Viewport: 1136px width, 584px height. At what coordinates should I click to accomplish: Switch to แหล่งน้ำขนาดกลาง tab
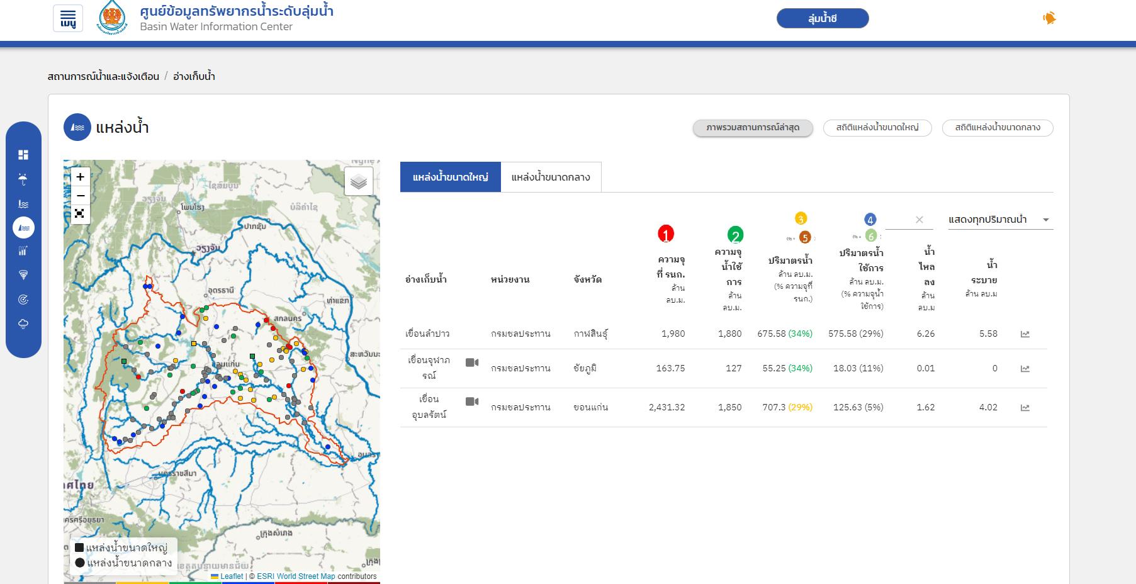[x=551, y=177]
